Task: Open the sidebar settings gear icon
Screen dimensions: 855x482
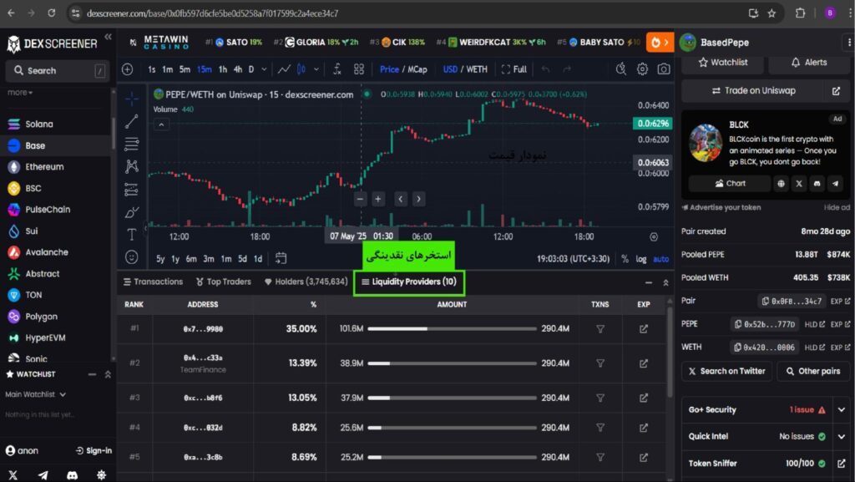Action: [x=101, y=475]
